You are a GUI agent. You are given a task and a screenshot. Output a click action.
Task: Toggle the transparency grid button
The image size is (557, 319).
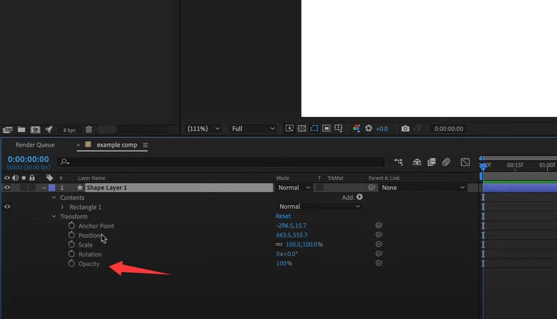point(302,129)
